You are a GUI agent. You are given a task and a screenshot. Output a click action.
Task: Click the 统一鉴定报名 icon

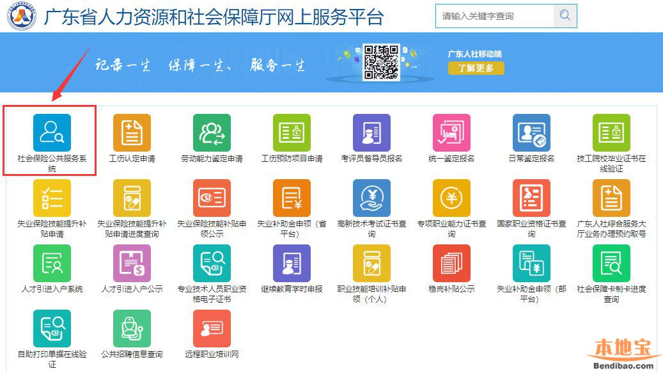click(451, 133)
